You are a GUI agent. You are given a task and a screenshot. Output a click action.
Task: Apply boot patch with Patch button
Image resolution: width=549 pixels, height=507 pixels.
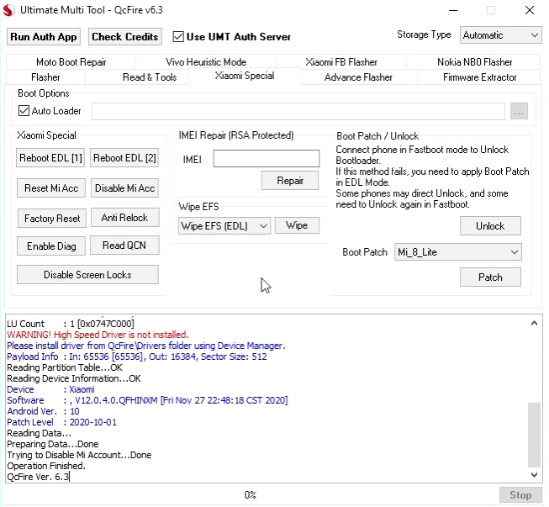pos(490,277)
